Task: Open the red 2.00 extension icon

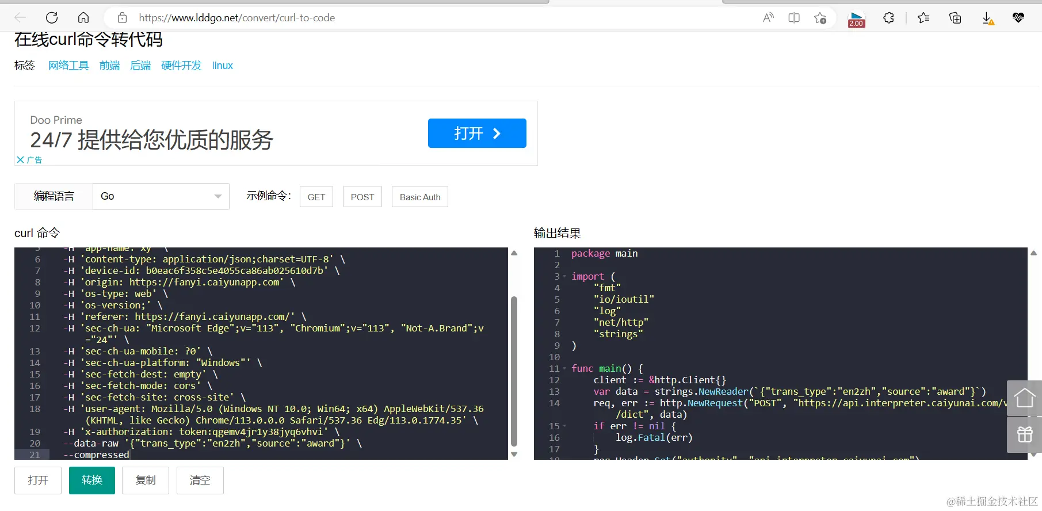Action: click(856, 19)
